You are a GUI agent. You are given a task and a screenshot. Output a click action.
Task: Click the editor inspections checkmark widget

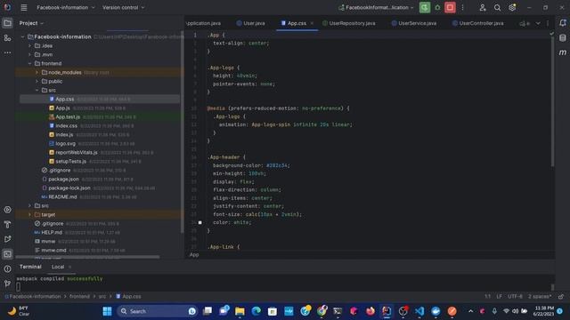click(x=552, y=34)
